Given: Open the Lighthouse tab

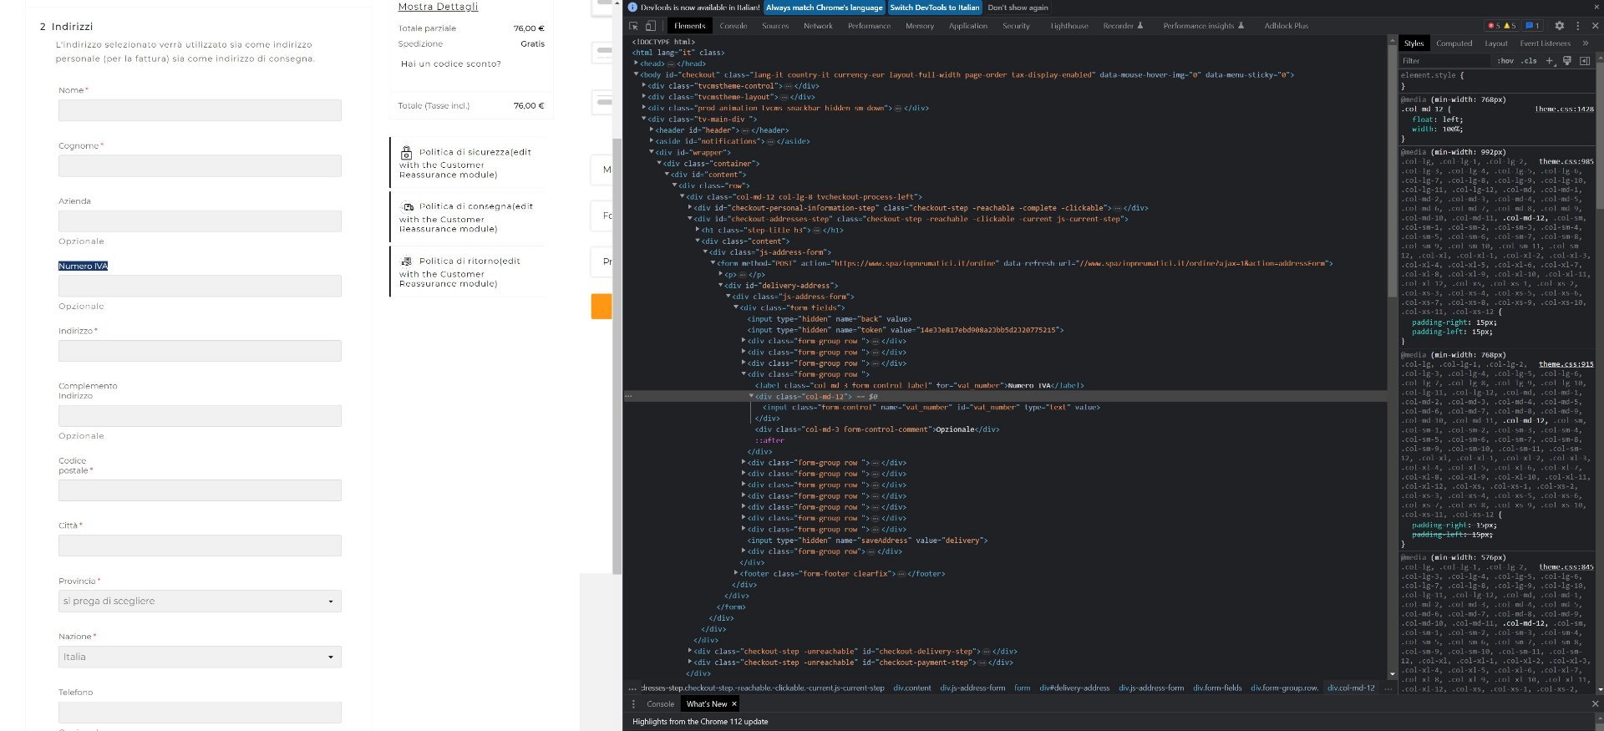Looking at the screenshot, I should (1069, 26).
